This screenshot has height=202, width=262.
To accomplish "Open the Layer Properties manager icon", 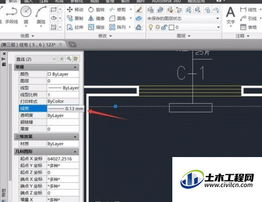I will click(151, 10).
